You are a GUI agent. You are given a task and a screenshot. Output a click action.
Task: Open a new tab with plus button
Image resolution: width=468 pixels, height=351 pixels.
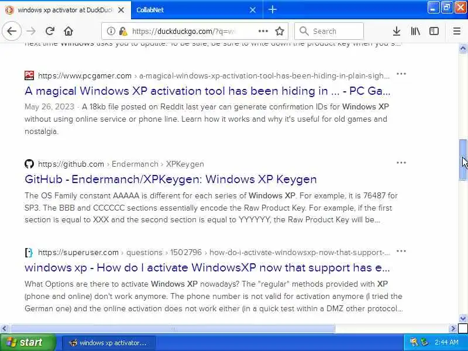[x=272, y=9]
